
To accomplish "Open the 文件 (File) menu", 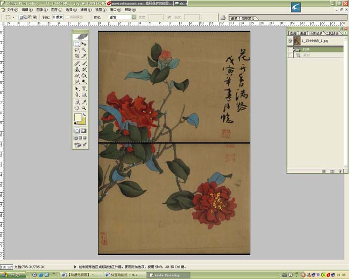I will pyautogui.click(x=12, y=10).
